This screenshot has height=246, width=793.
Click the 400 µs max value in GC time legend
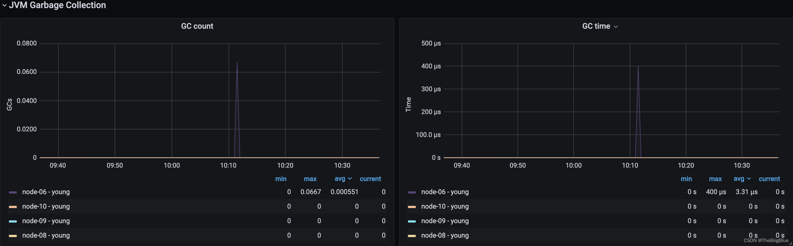tap(716, 192)
